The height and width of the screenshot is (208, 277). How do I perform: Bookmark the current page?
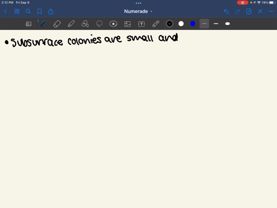click(x=39, y=12)
